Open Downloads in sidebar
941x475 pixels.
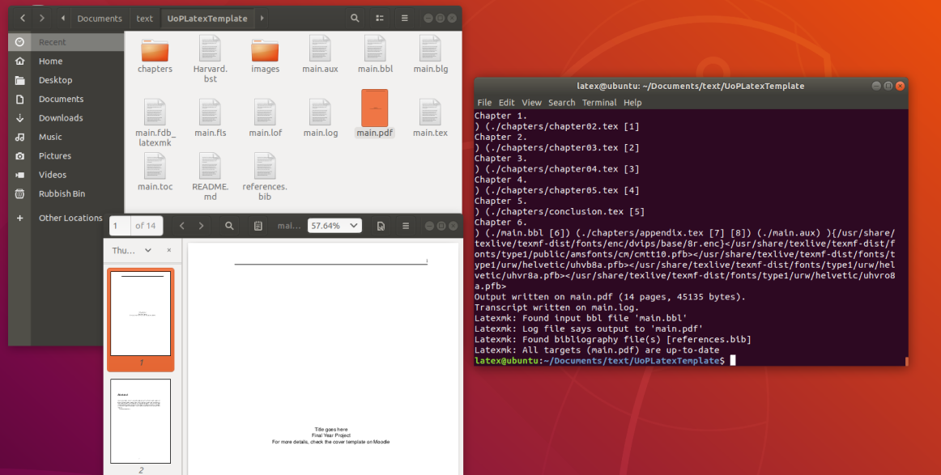[x=66, y=118]
